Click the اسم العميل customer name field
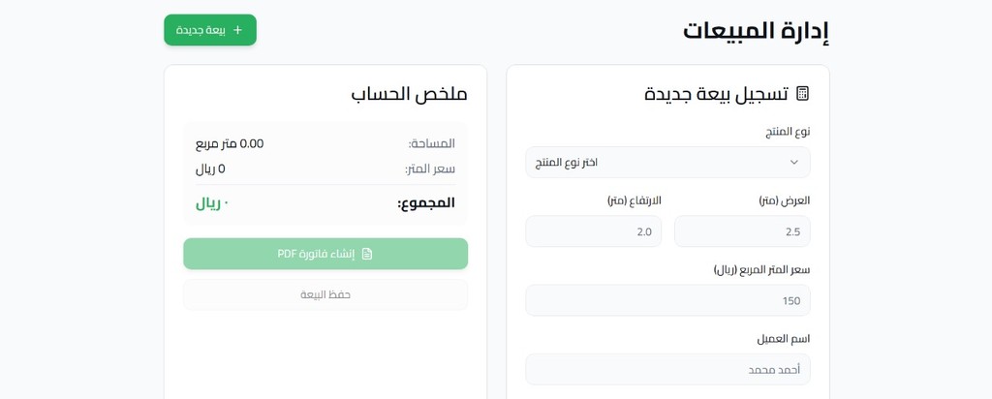Screen dimensions: 992x399 pos(667,369)
